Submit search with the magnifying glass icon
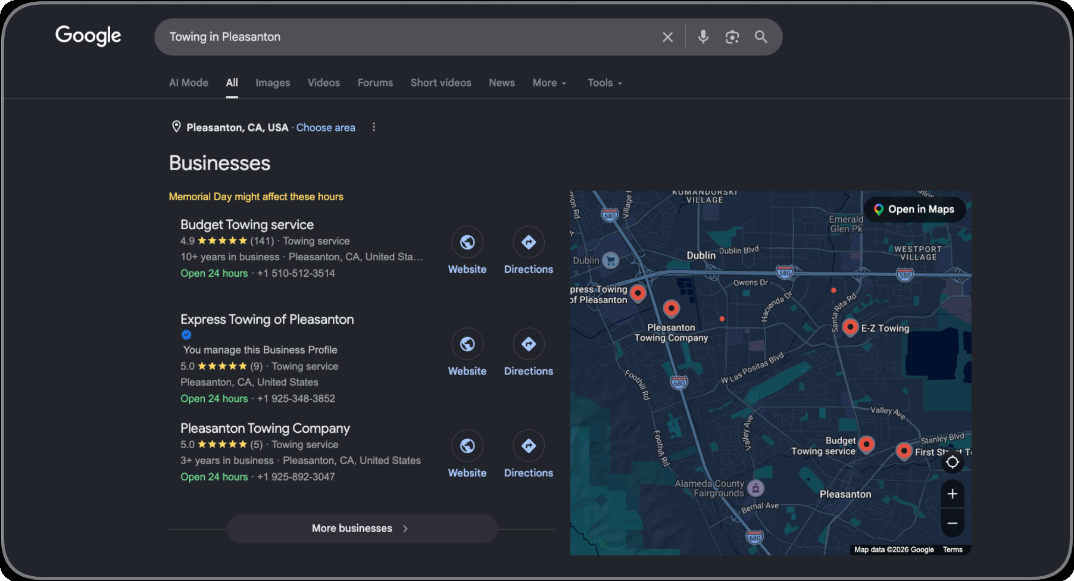This screenshot has width=1074, height=581. 761,37
